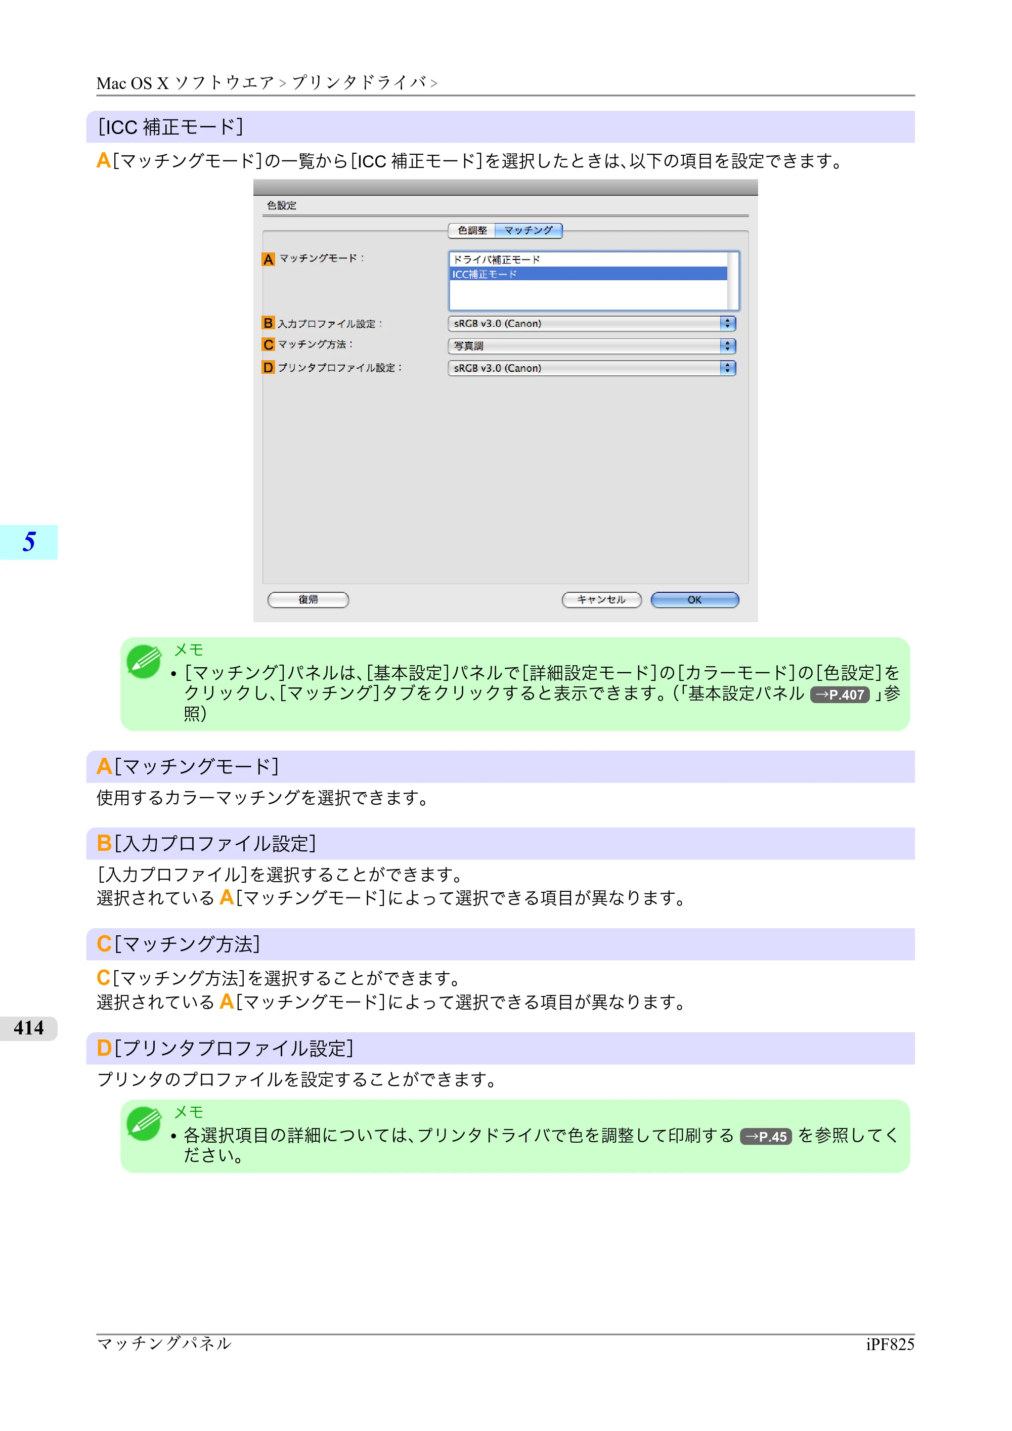The width and height of the screenshot is (1012, 1431).
Task: Click the 復帰 button
Action: [x=308, y=599]
